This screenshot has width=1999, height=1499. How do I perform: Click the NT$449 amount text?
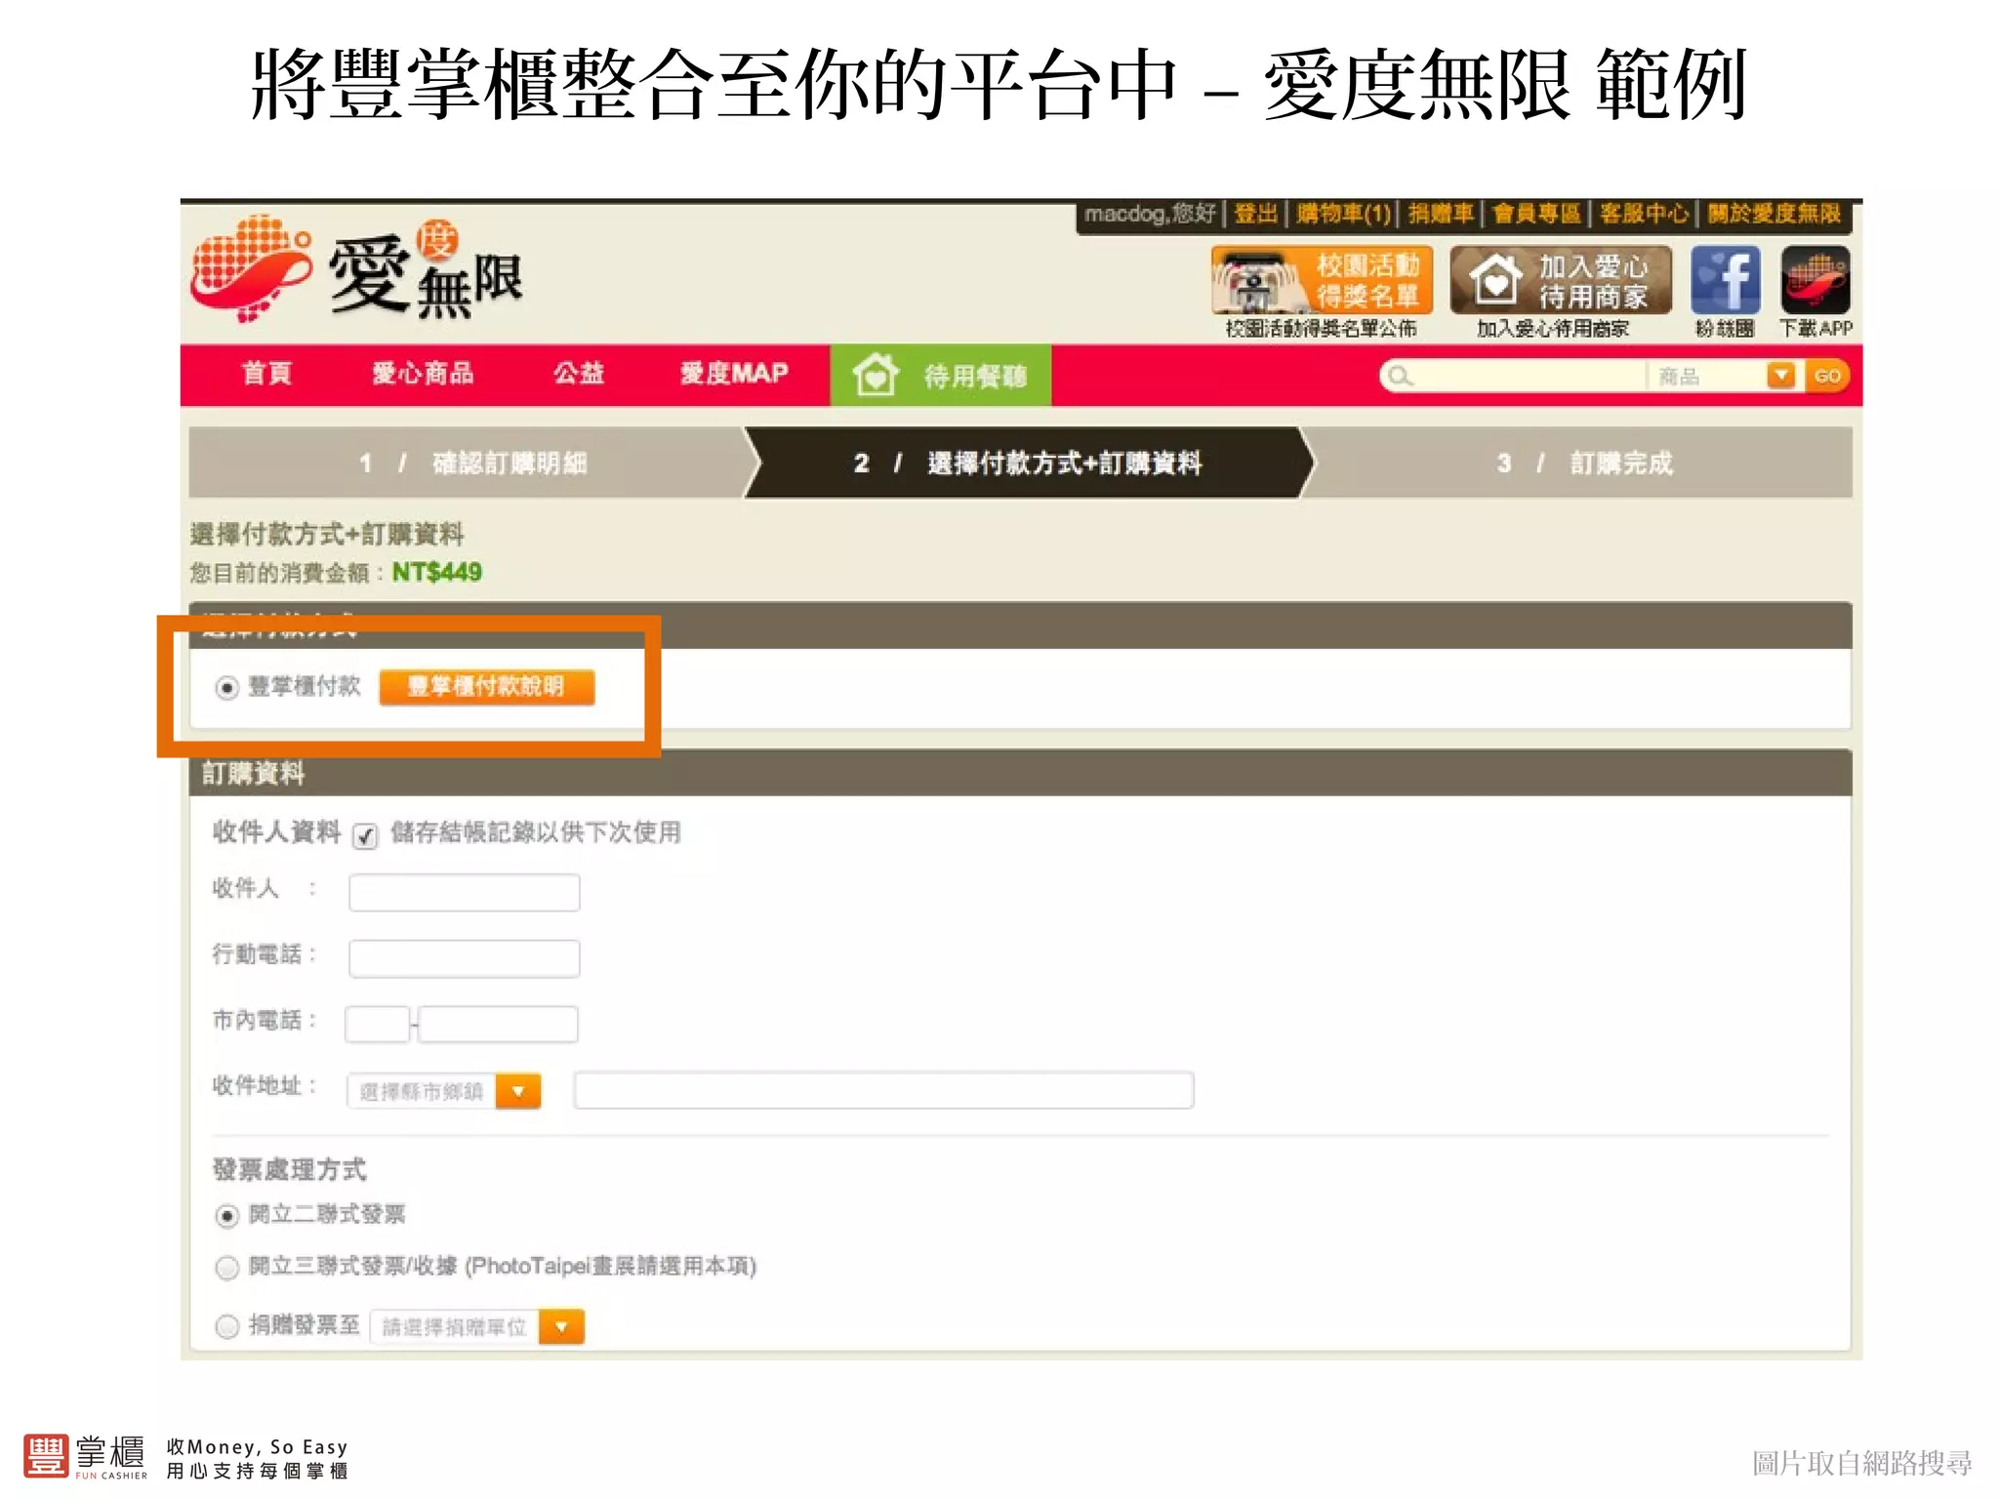coord(436,572)
